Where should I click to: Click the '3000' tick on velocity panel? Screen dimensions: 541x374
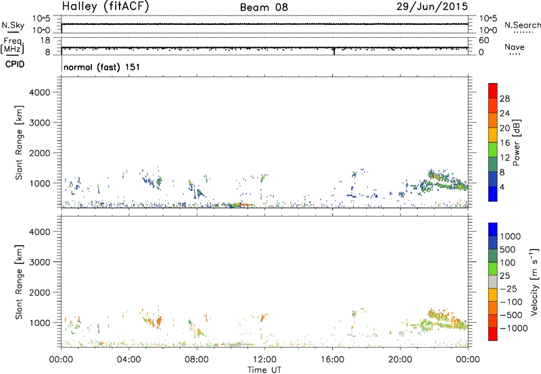pyautogui.click(x=40, y=262)
